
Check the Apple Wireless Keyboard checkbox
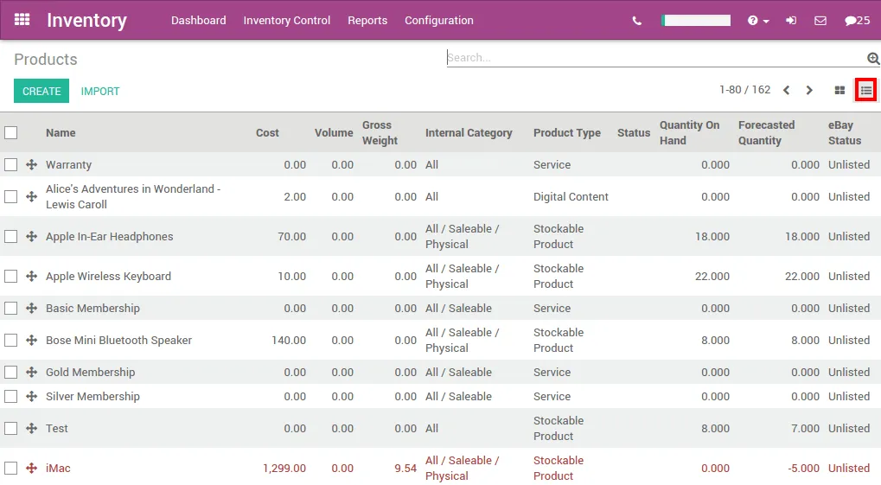[x=10, y=277]
